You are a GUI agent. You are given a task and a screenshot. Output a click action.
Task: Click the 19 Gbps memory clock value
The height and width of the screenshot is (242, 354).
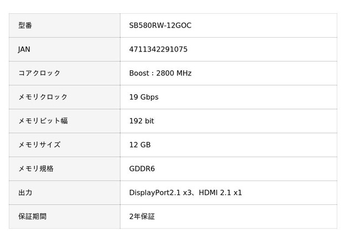click(x=144, y=97)
